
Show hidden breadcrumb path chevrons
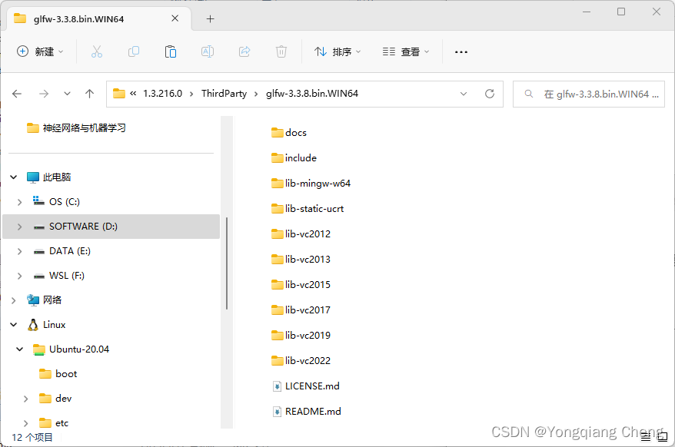(x=133, y=94)
